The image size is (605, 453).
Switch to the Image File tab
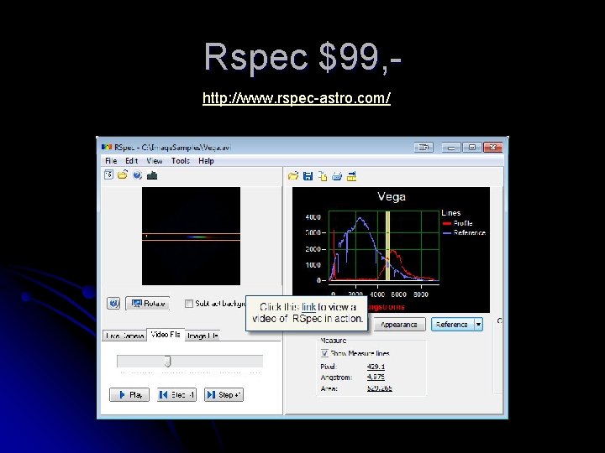click(x=203, y=336)
